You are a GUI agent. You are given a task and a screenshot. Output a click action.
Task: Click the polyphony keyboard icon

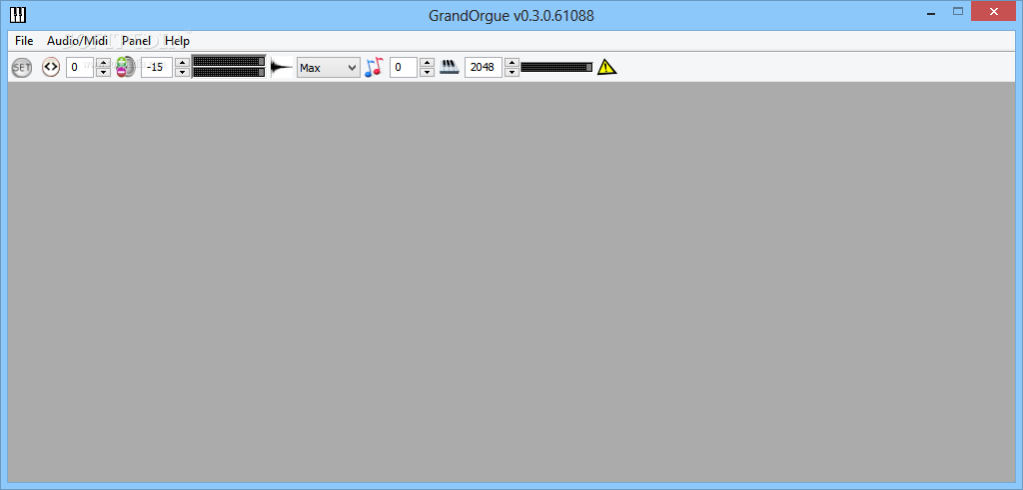450,67
